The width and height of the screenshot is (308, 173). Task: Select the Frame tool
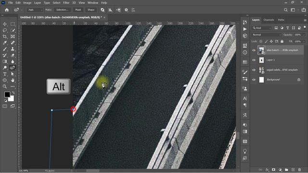click(13, 37)
